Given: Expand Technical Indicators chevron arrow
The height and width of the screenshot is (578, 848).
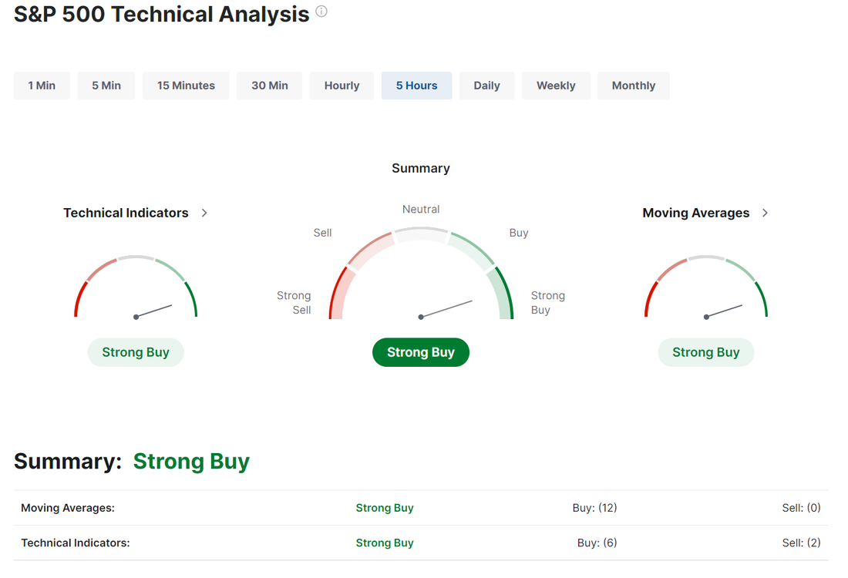Looking at the screenshot, I should pos(204,213).
